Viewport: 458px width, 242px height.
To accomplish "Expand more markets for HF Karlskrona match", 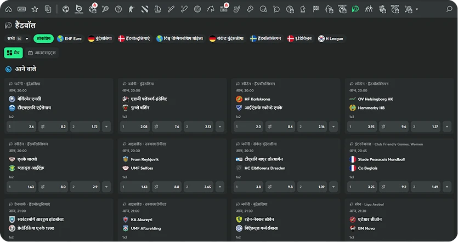I will (334, 126).
